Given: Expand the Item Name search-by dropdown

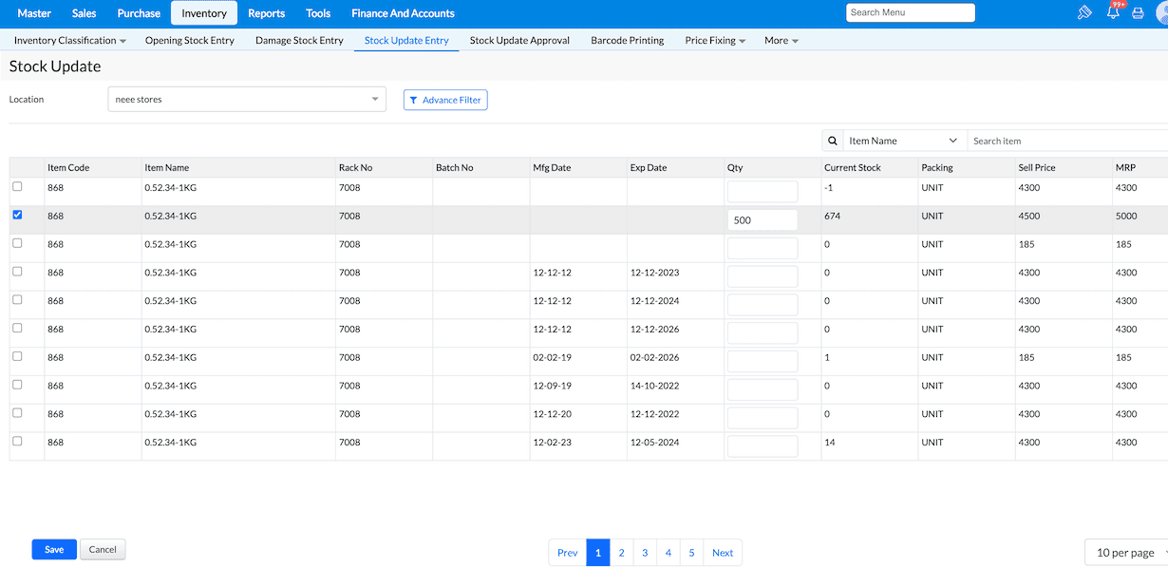Looking at the screenshot, I should (903, 141).
